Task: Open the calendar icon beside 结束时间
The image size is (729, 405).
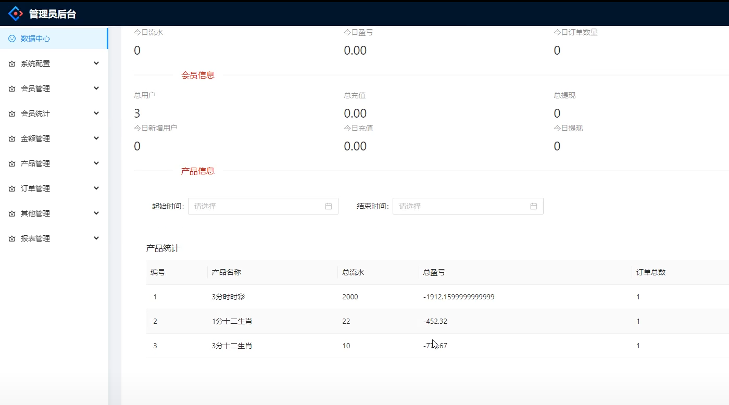Action: coord(533,206)
